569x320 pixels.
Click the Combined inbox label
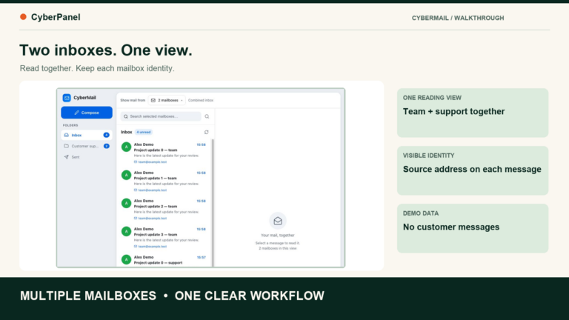(201, 100)
